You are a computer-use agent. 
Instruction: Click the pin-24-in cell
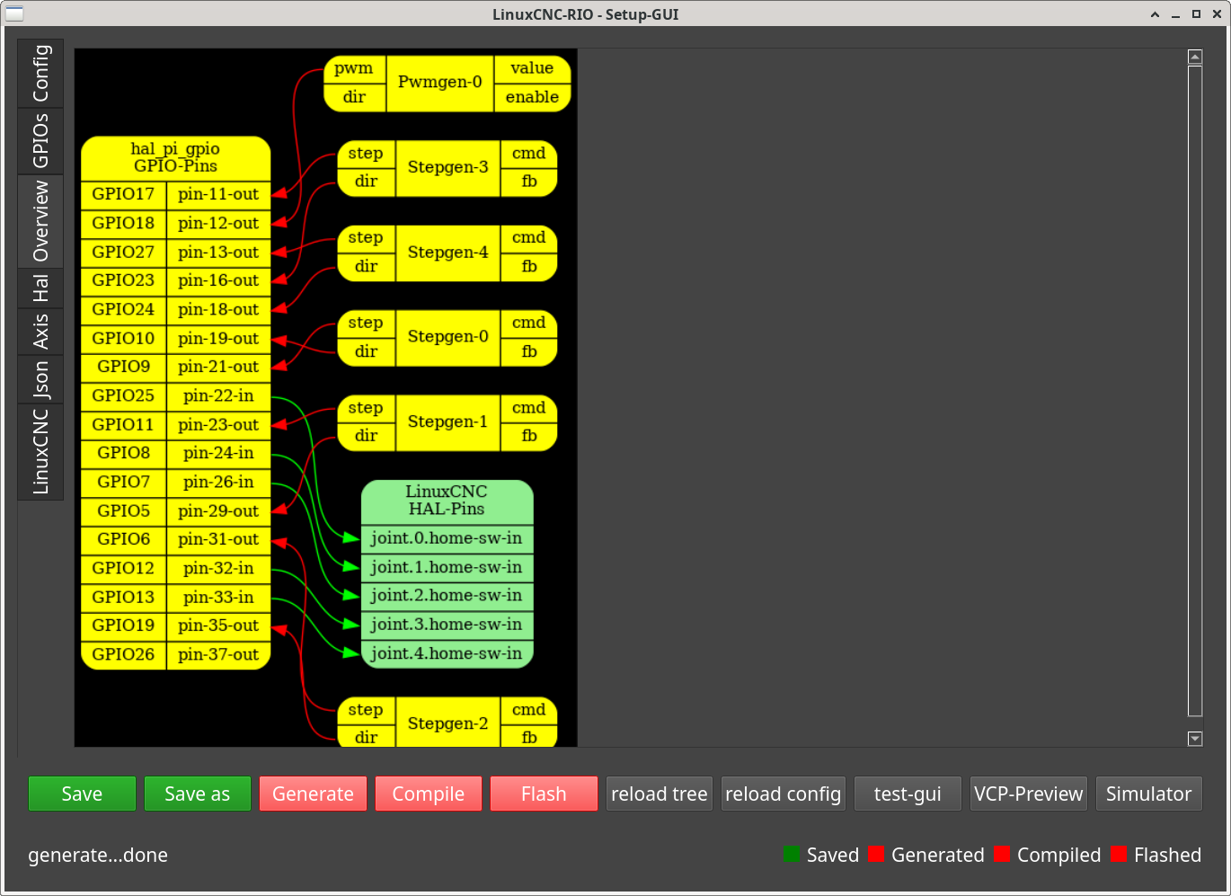click(x=218, y=454)
